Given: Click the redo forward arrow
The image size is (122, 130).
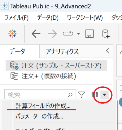Looking at the screenshot, I should point(52,34).
